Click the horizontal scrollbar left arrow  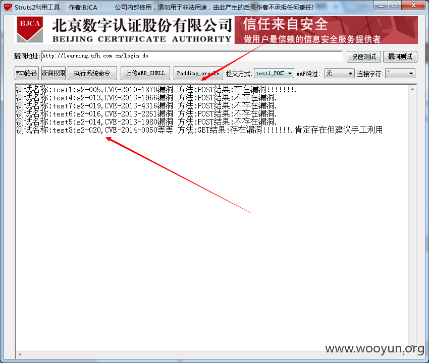pos(19,354)
